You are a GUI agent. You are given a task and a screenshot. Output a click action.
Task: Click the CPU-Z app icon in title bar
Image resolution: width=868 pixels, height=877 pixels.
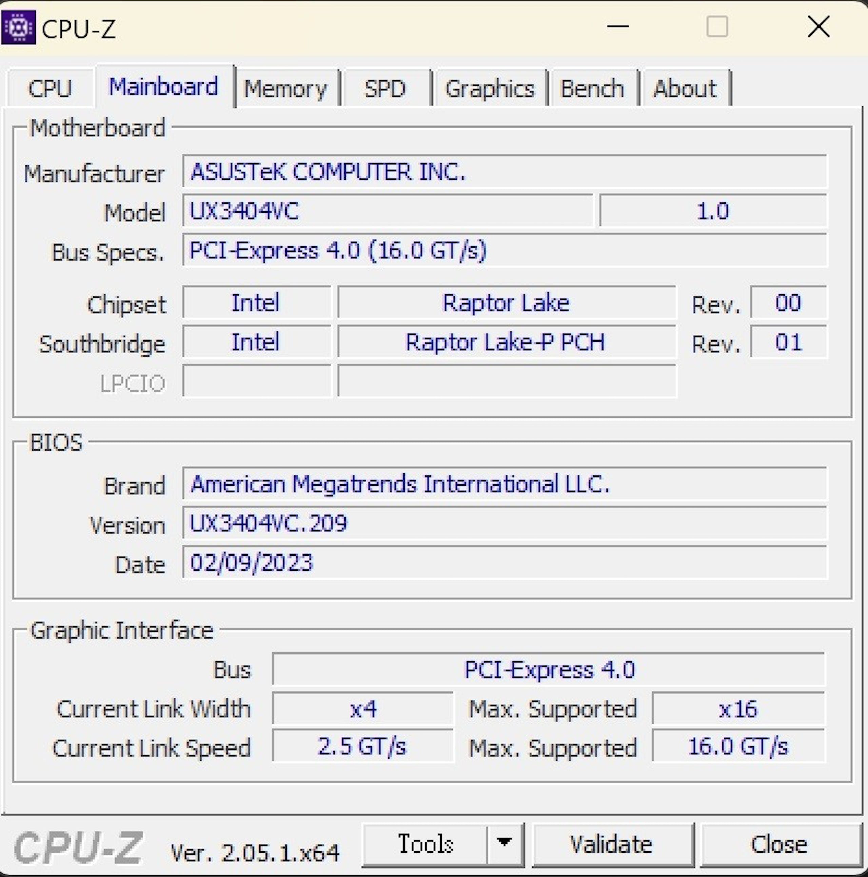coord(18,27)
